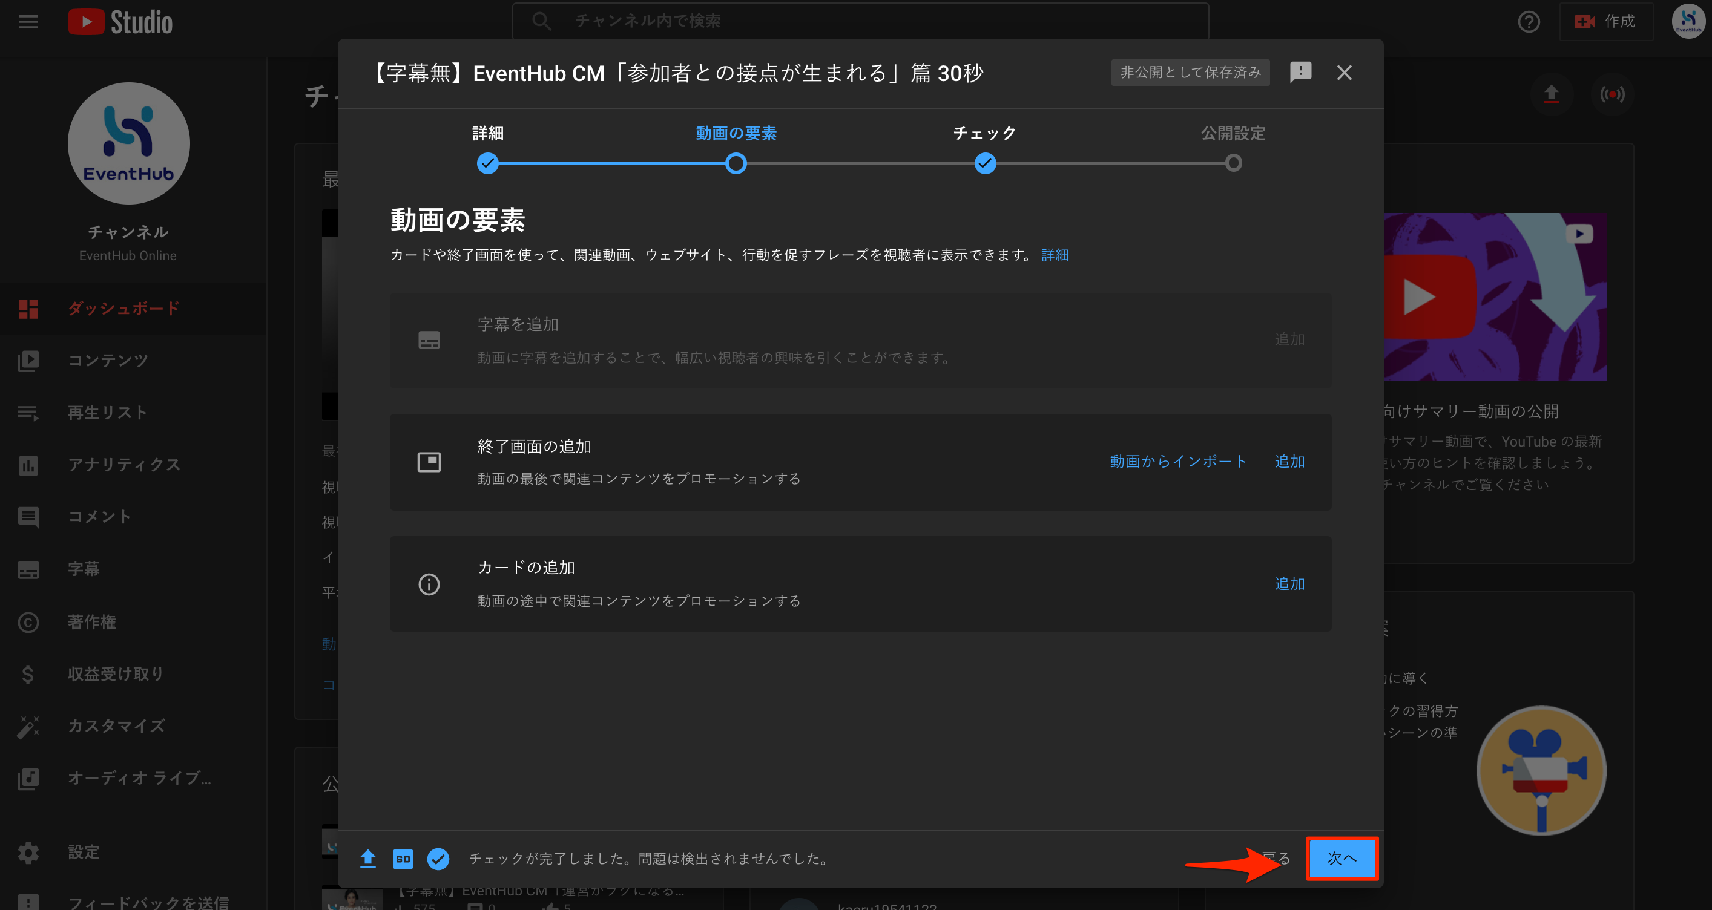Screen dimensions: 1712x910
Task: Click the YouTube Studio logo
Action: [120, 22]
